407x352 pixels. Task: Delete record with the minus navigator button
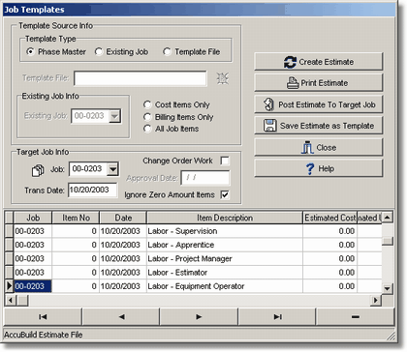coord(356,317)
